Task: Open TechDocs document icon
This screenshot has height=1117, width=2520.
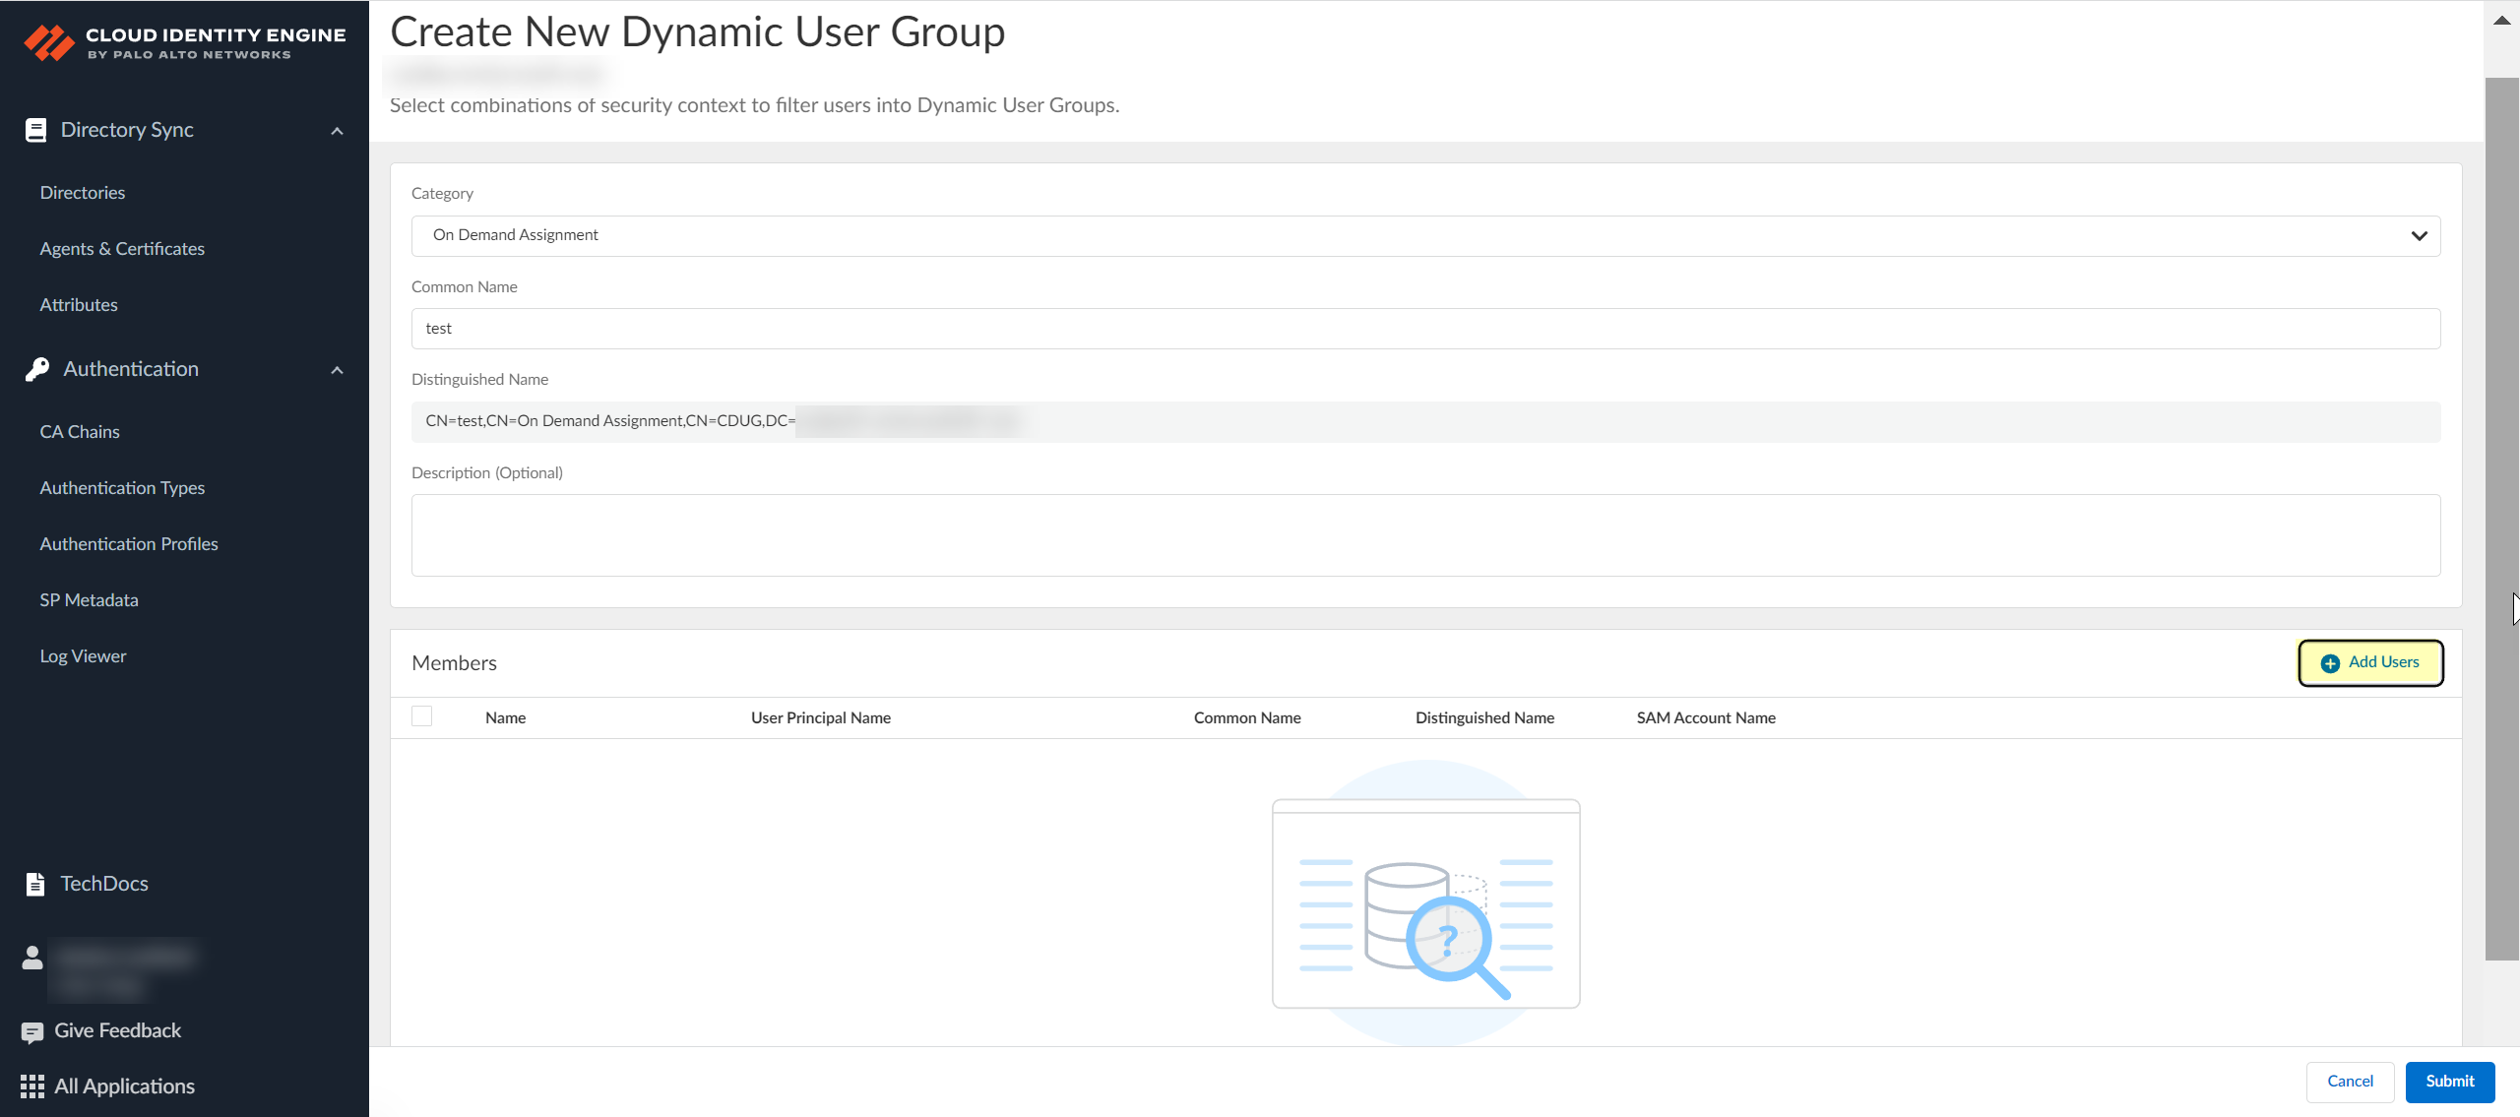Action: [x=35, y=884]
